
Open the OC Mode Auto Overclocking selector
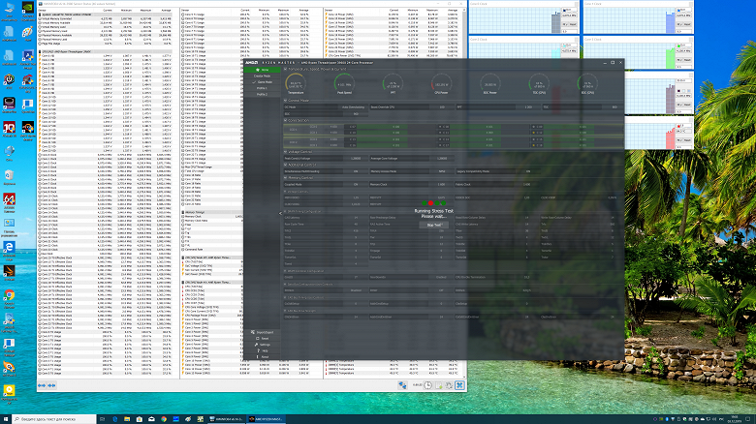point(353,106)
